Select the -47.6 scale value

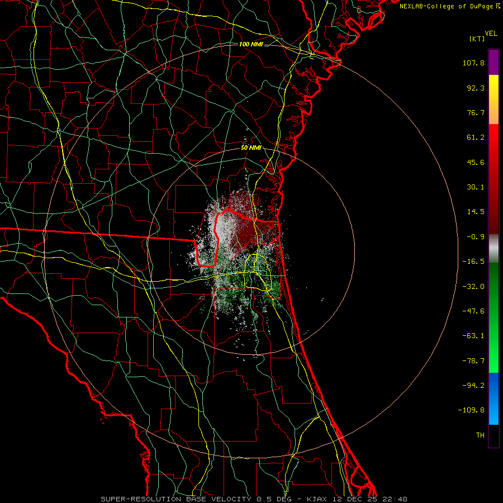(473, 311)
